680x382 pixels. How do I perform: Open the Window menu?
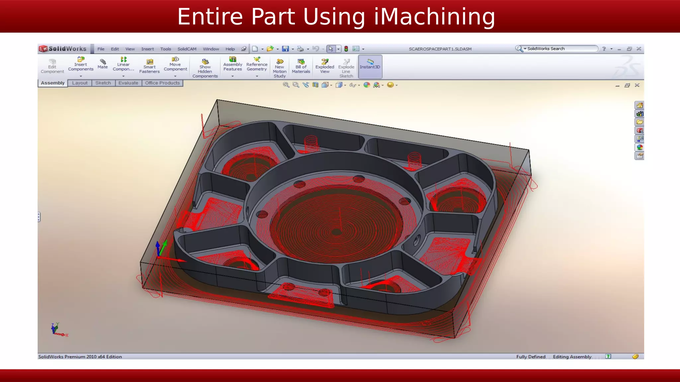(211, 49)
